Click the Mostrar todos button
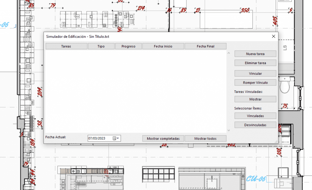Viewport: 312px width, 190px height. pos(205,138)
